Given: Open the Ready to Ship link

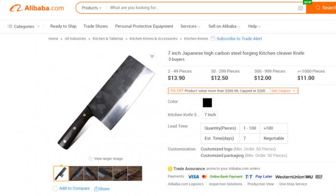Looking at the screenshot, I should pyautogui.click(x=63, y=26).
